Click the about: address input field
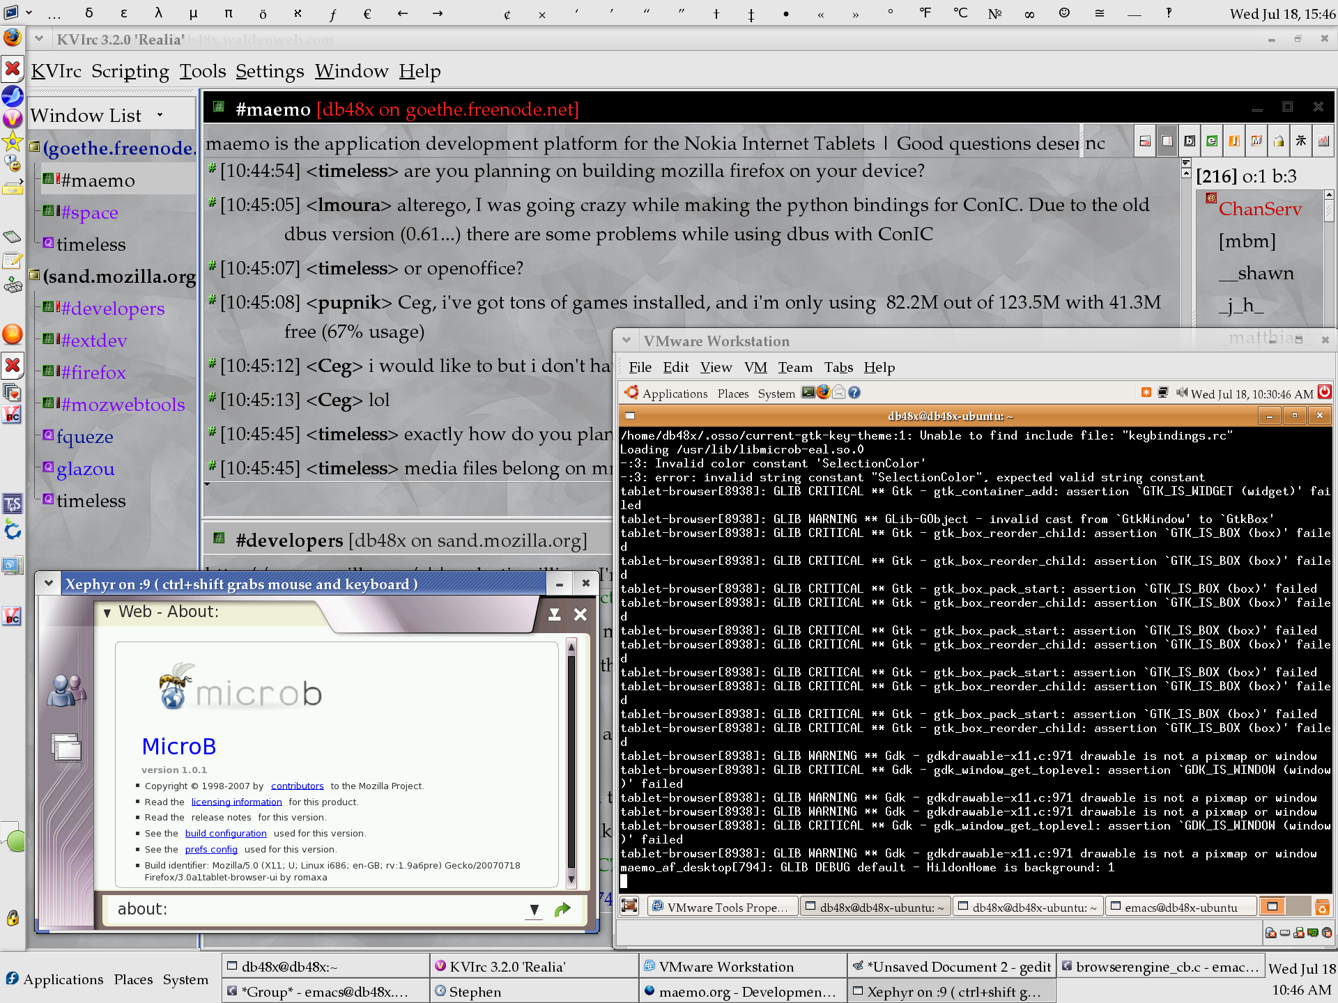 [318, 910]
